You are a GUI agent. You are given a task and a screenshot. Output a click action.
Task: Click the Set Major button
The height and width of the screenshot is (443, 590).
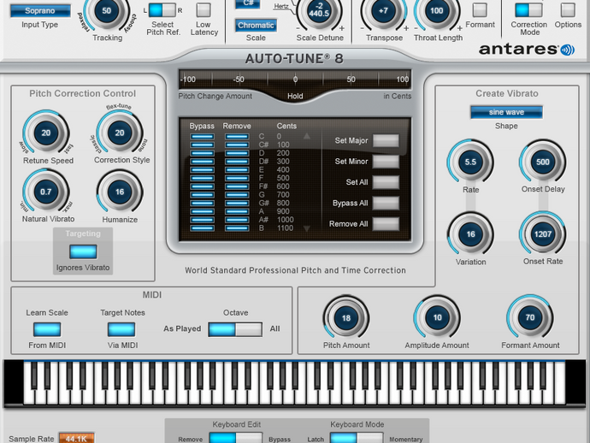pos(386,141)
